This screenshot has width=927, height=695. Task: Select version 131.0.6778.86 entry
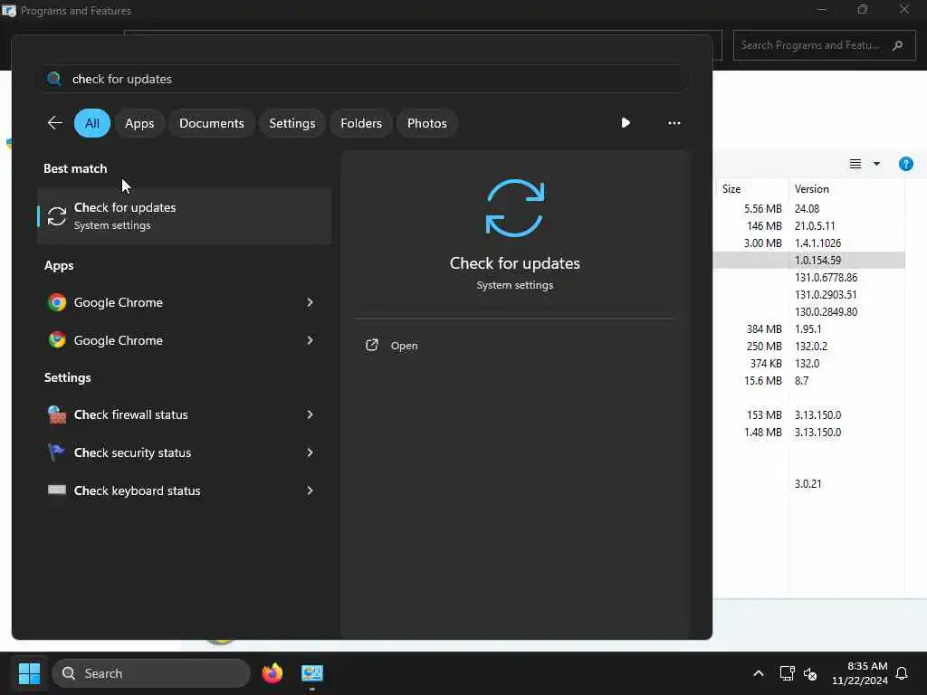coord(826,277)
